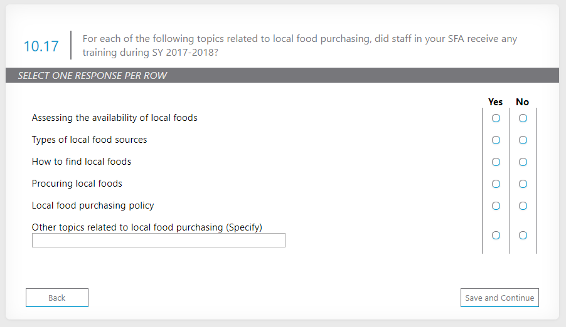The image size is (566, 327).
Task: Choose No for other topics row
Action: (523, 236)
